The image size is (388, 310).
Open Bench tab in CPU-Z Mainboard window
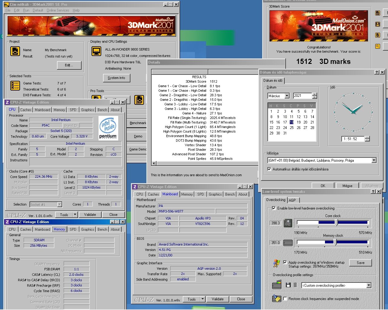(x=230, y=194)
